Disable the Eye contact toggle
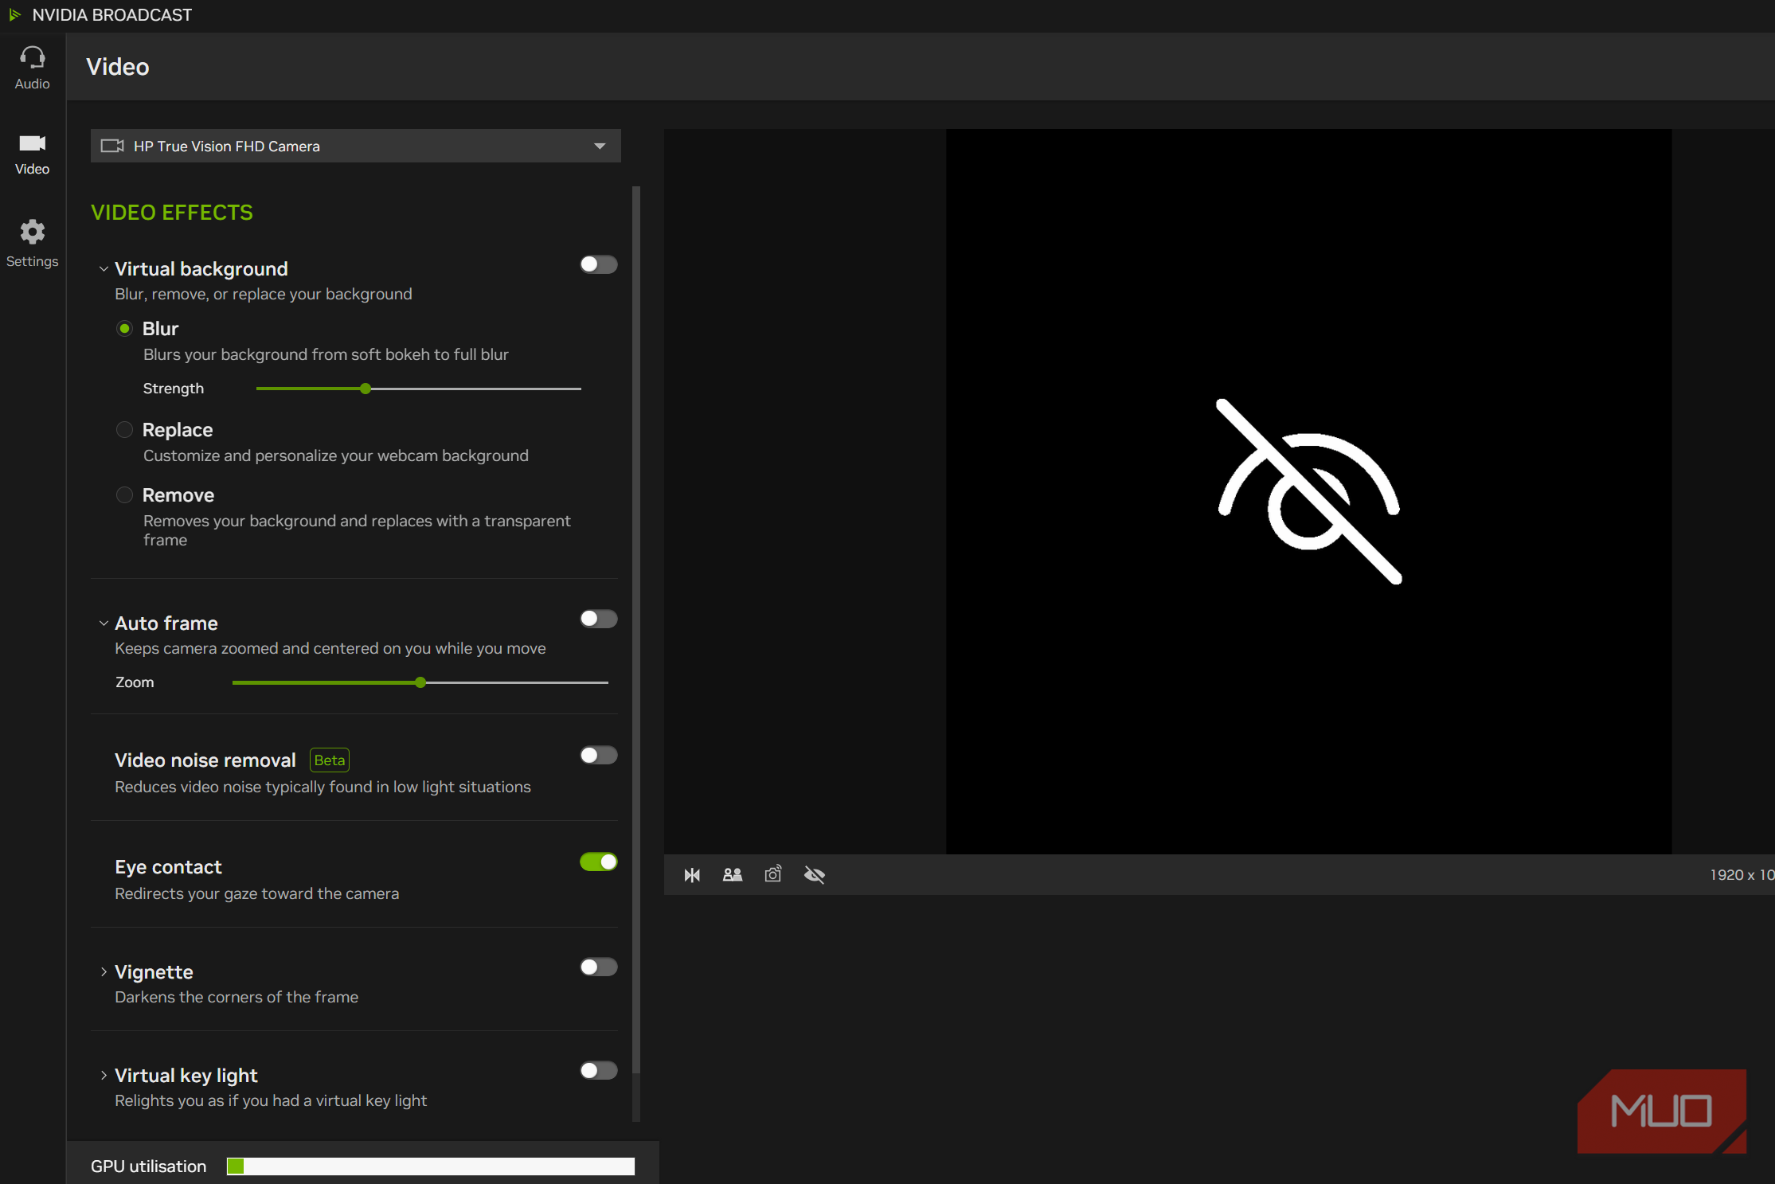The width and height of the screenshot is (1775, 1184). tap(599, 862)
